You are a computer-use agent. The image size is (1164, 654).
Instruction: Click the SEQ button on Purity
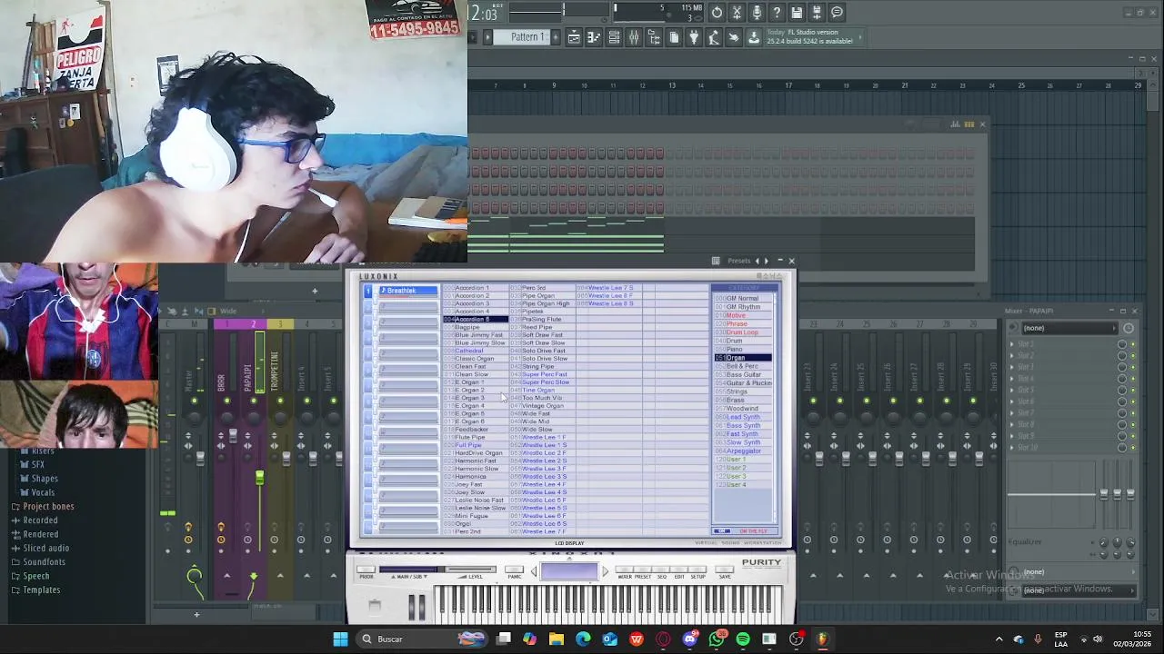[661, 570]
